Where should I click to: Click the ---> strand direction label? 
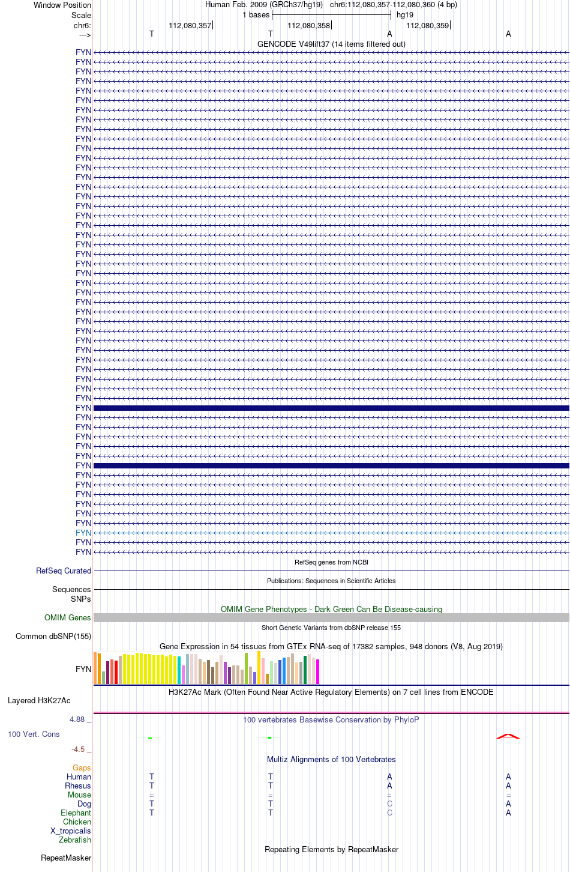(85, 35)
